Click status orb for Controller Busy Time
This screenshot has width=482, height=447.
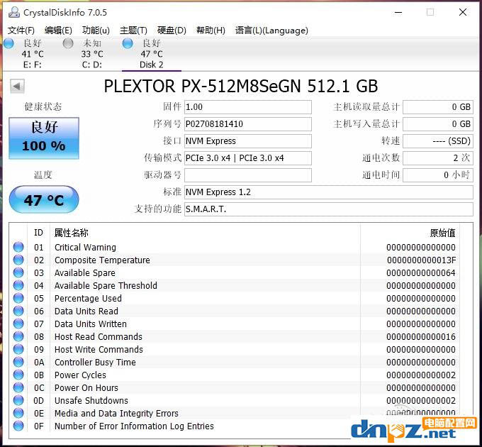click(18, 362)
